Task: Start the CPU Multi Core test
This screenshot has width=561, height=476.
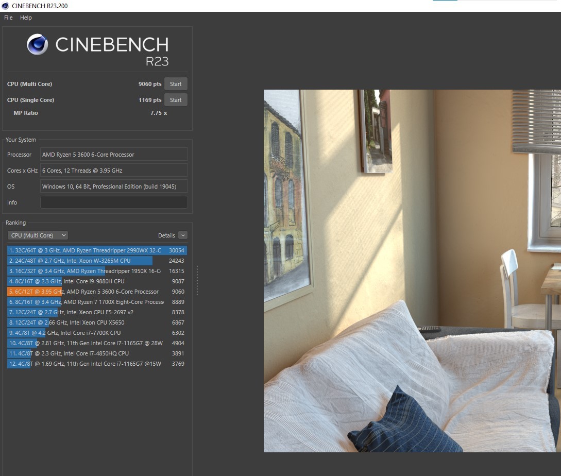Action: 176,84
